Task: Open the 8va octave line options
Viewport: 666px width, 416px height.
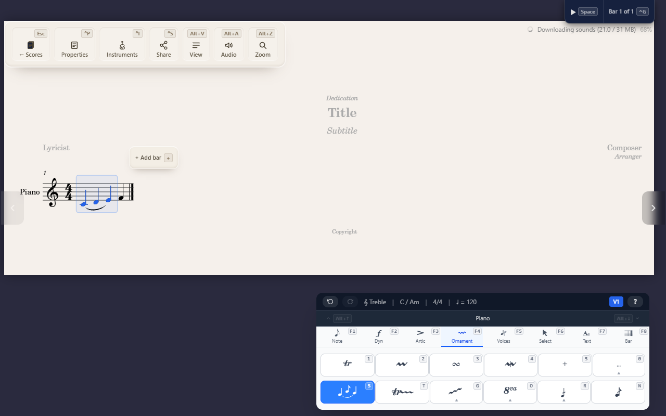Action: tap(510, 392)
